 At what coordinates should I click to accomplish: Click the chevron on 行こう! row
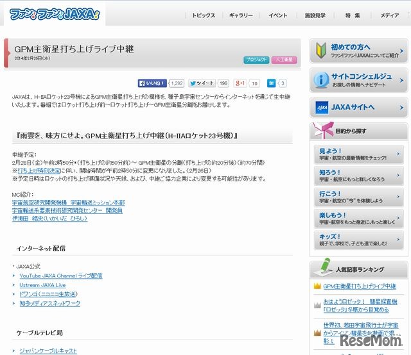[398, 197]
